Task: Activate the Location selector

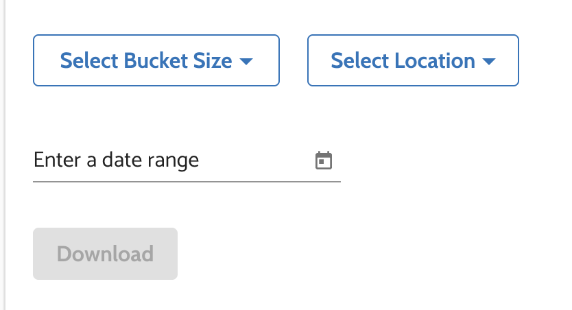Action: click(413, 60)
